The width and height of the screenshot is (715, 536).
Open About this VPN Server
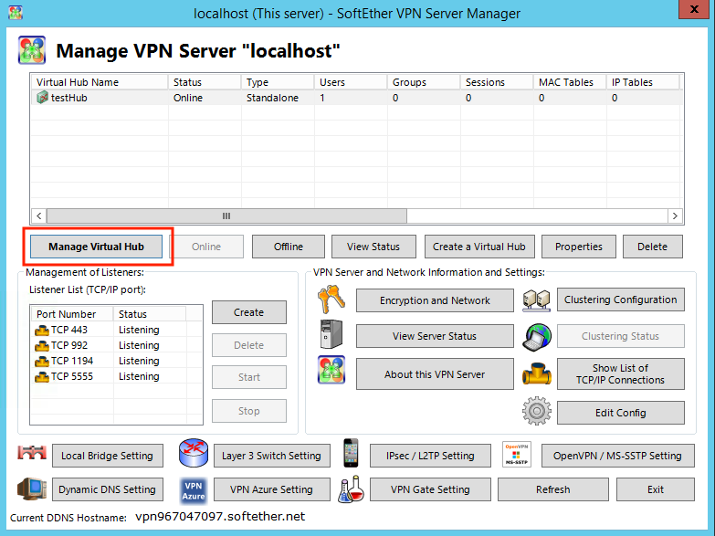point(435,374)
